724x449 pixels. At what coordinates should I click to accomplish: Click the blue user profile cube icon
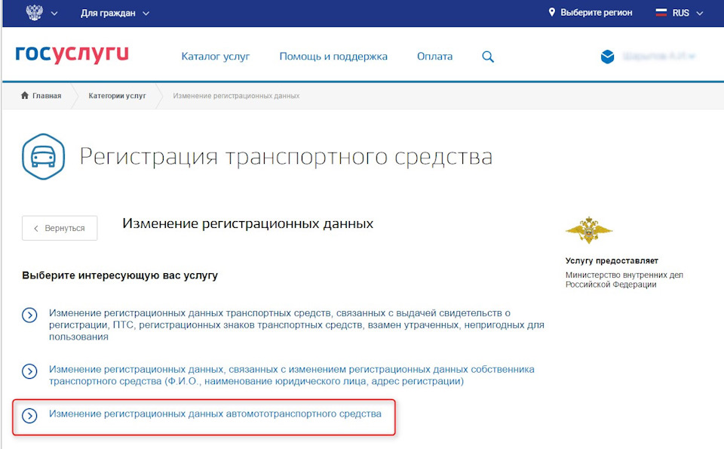(607, 57)
